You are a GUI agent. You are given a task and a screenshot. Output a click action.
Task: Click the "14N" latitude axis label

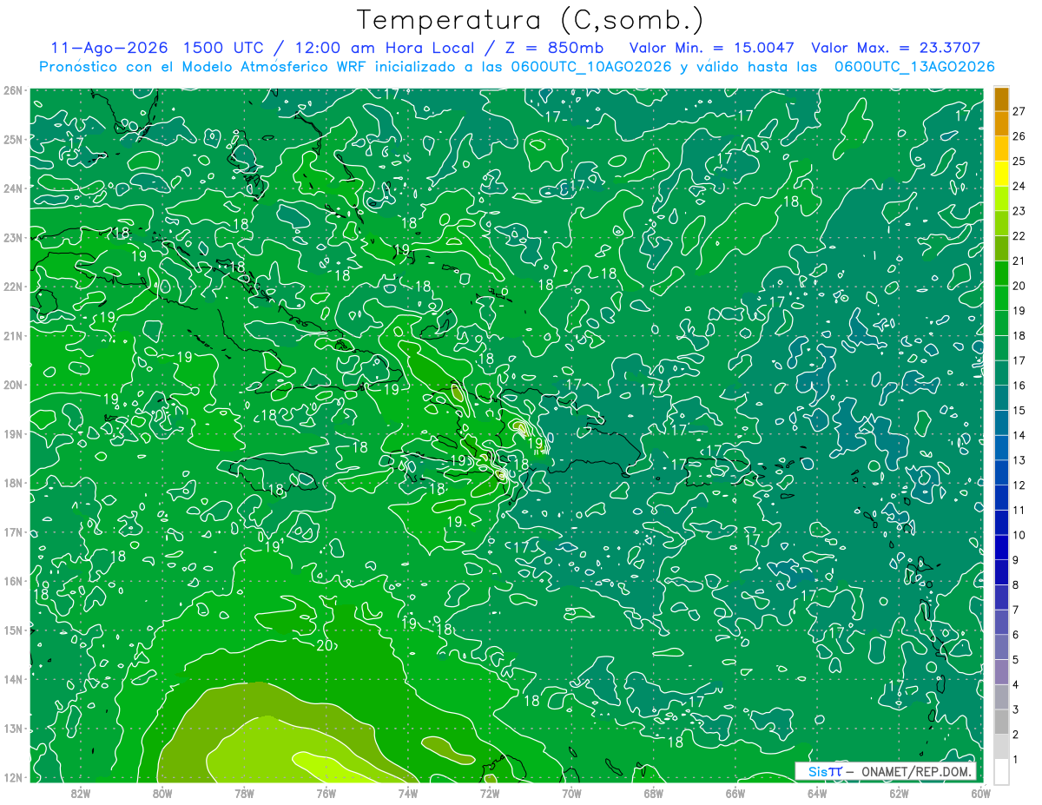12,679
